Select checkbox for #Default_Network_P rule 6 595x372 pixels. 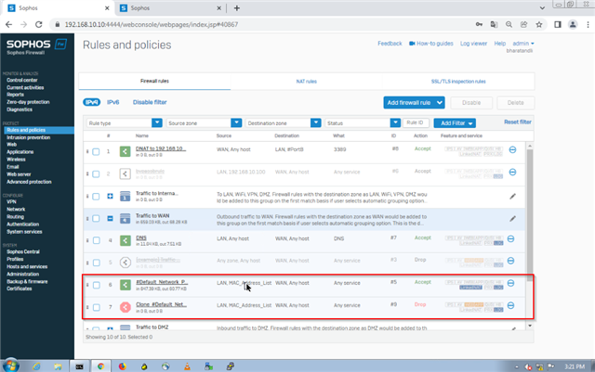[97, 285]
